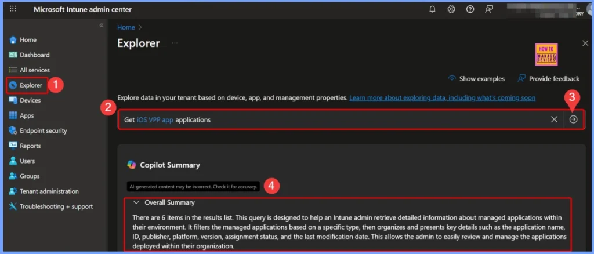The width and height of the screenshot is (594, 254).
Task: Click the Endpoint security shield icon
Action: tap(13, 130)
